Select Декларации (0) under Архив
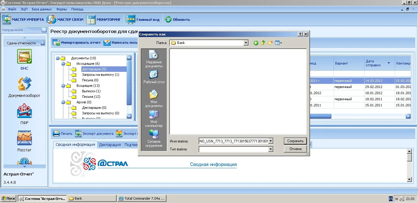 point(94,108)
